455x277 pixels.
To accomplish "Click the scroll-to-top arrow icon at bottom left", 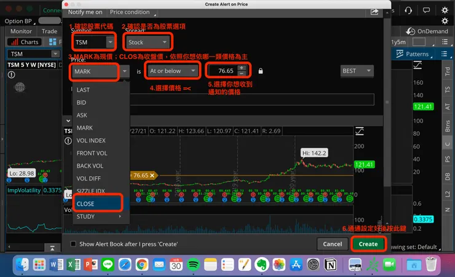I will [52, 248].
